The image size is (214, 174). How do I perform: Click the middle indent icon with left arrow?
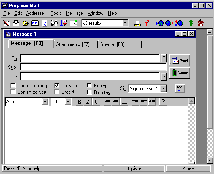pos(143,102)
